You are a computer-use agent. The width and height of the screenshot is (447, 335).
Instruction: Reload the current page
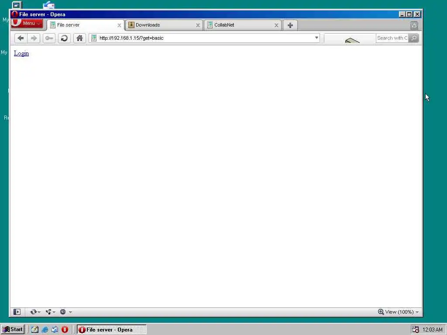pyautogui.click(x=64, y=38)
